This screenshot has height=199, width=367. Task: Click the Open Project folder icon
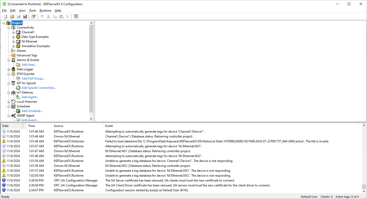(x=12, y=16)
